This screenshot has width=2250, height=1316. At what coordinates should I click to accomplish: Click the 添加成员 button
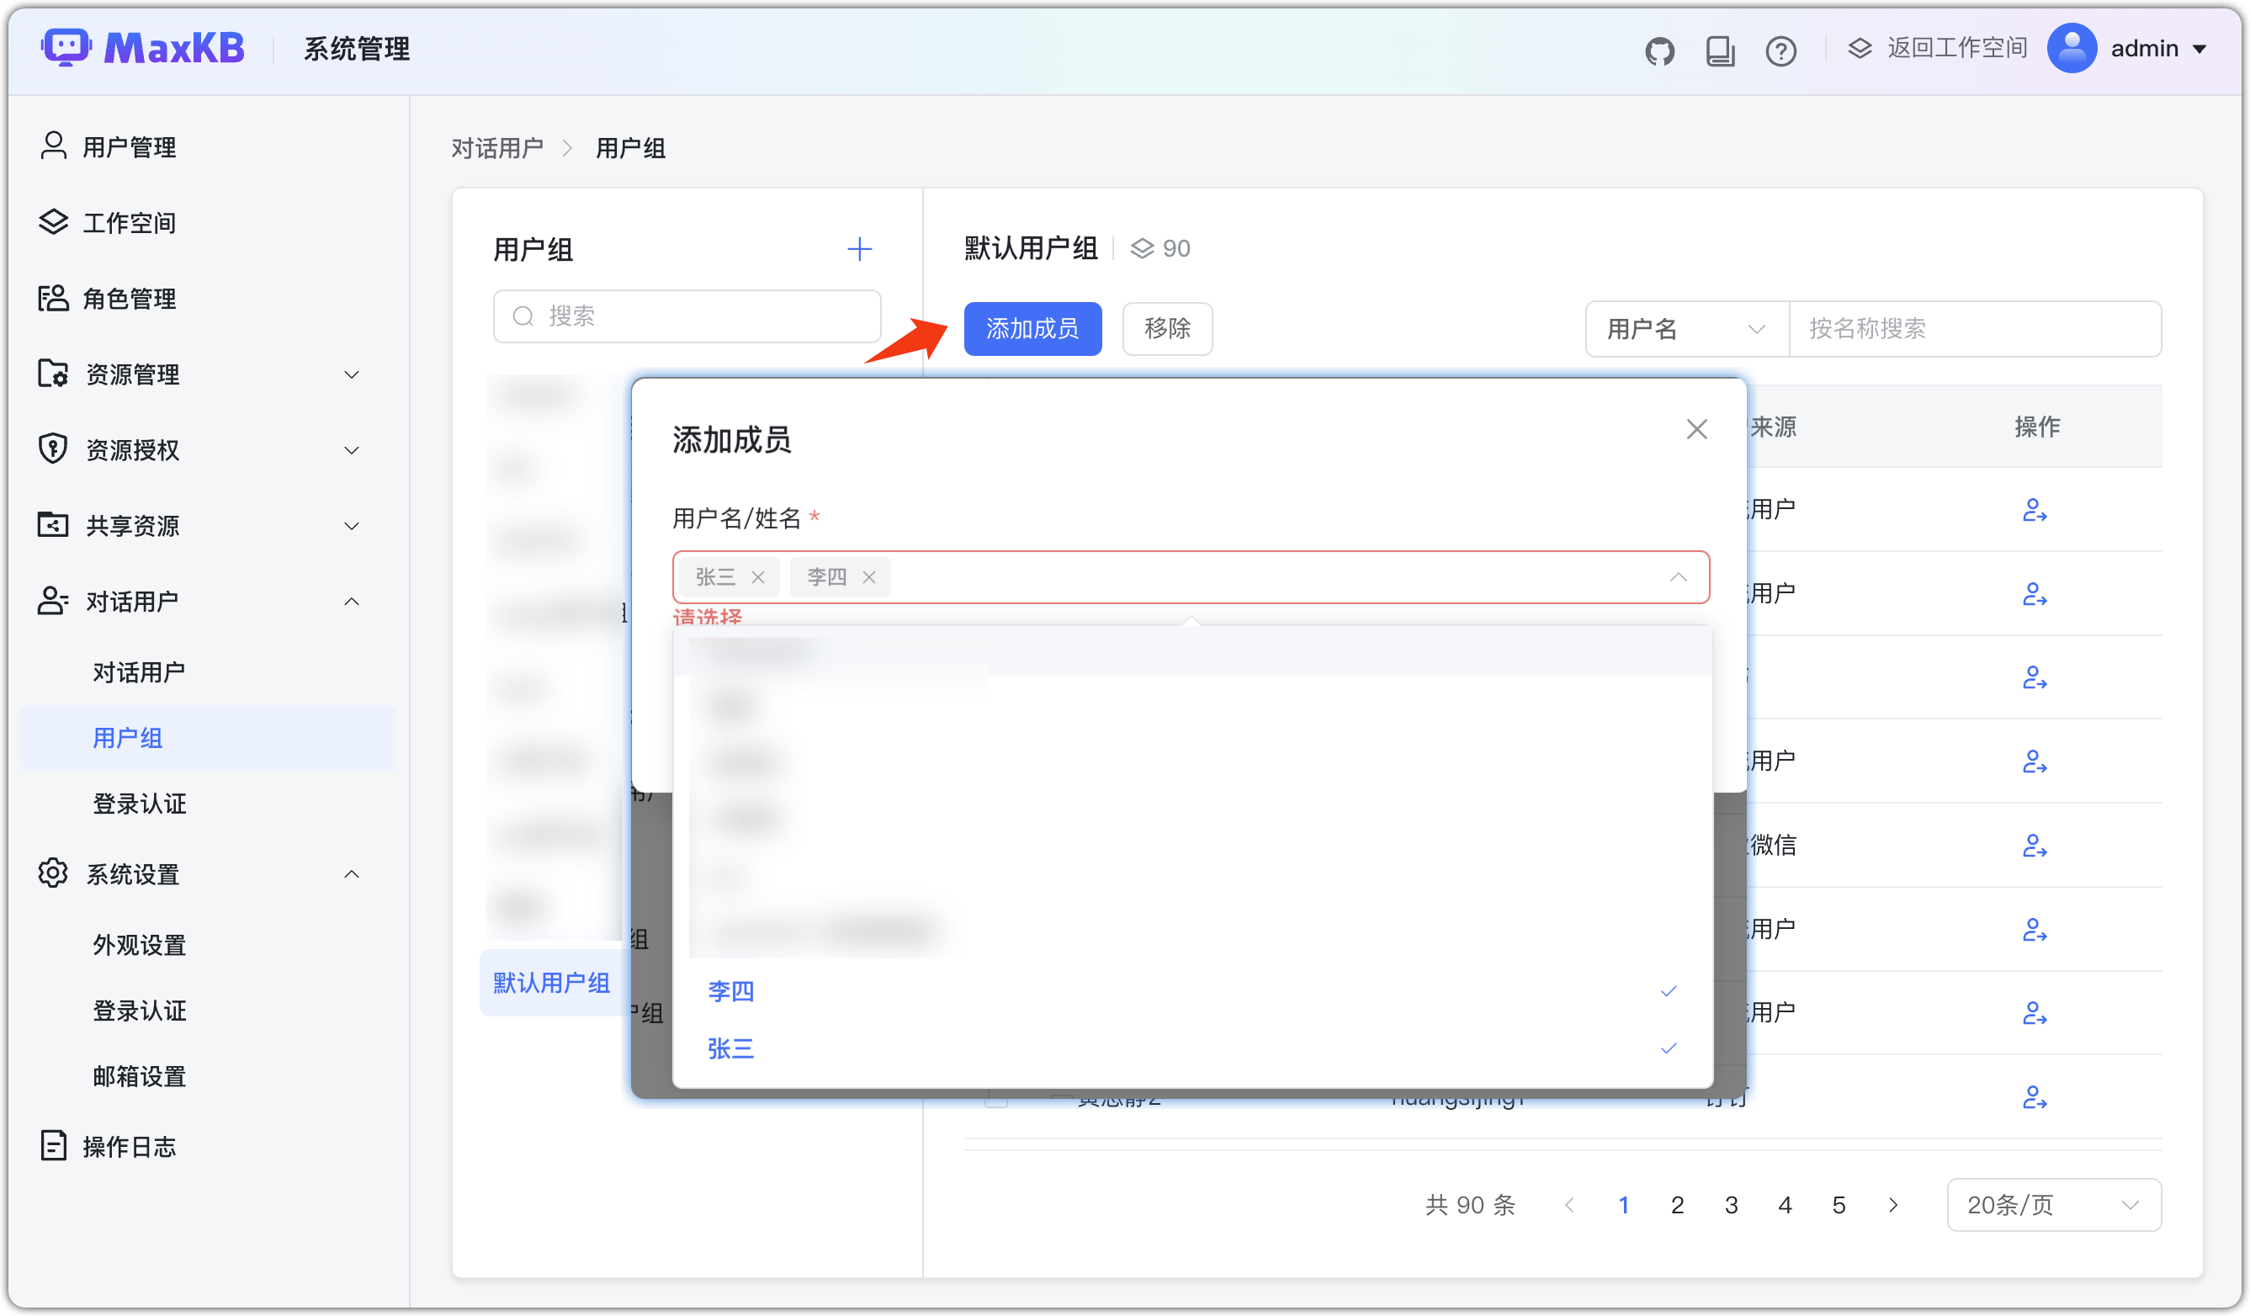(1032, 328)
